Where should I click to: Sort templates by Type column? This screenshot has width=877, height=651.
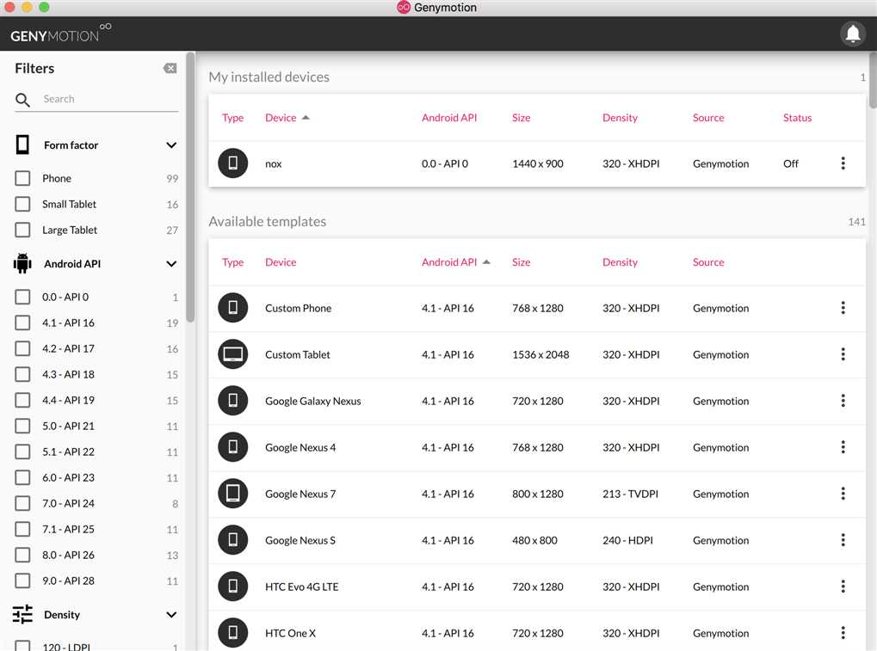click(232, 262)
